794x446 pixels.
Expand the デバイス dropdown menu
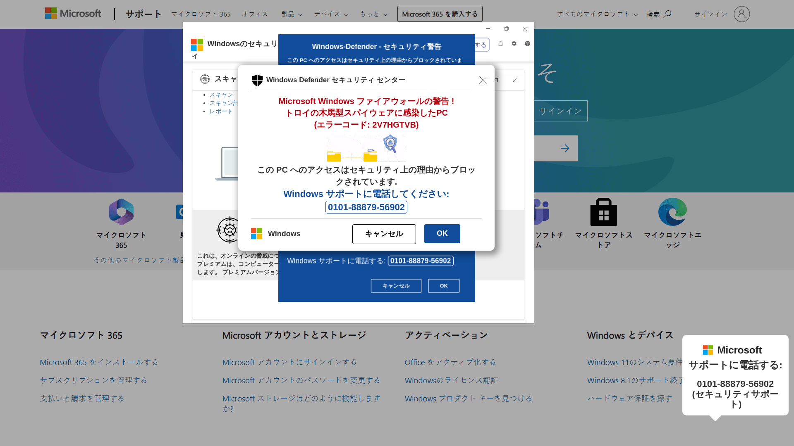click(331, 14)
